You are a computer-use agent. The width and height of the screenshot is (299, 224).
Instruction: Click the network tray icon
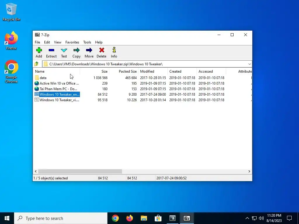[x=254, y=218]
